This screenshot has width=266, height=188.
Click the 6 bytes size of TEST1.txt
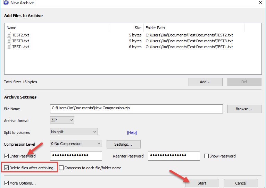pyautogui.click(x=135, y=47)
